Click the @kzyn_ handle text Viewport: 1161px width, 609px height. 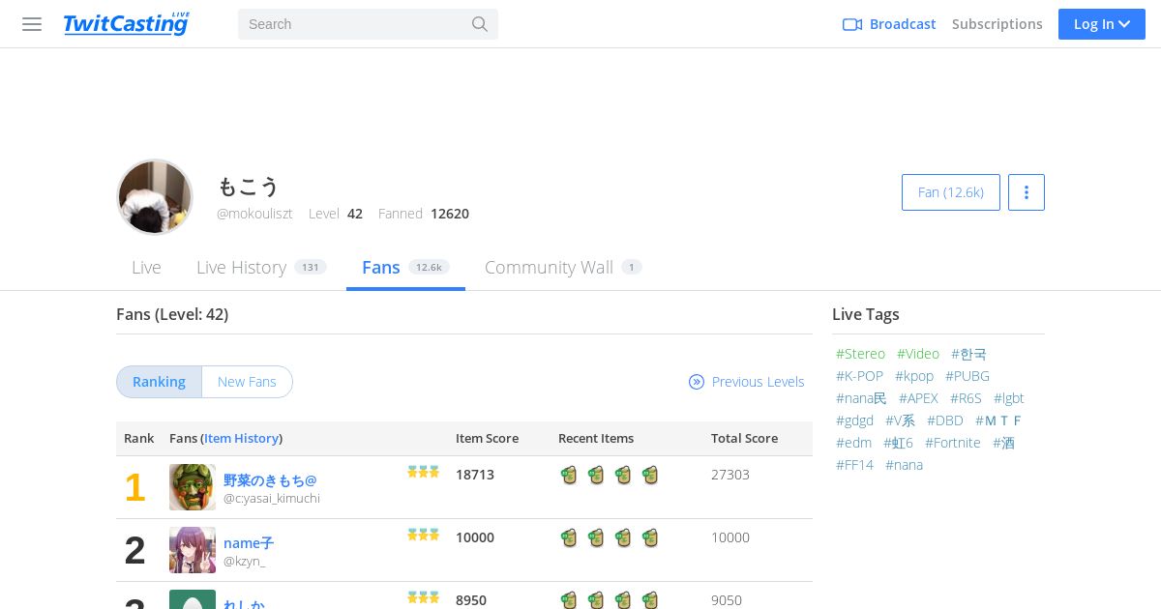244,562
